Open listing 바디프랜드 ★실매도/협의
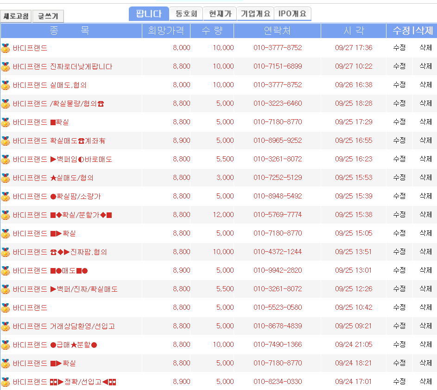Screen dimensions: 437x390 point(53,178)
